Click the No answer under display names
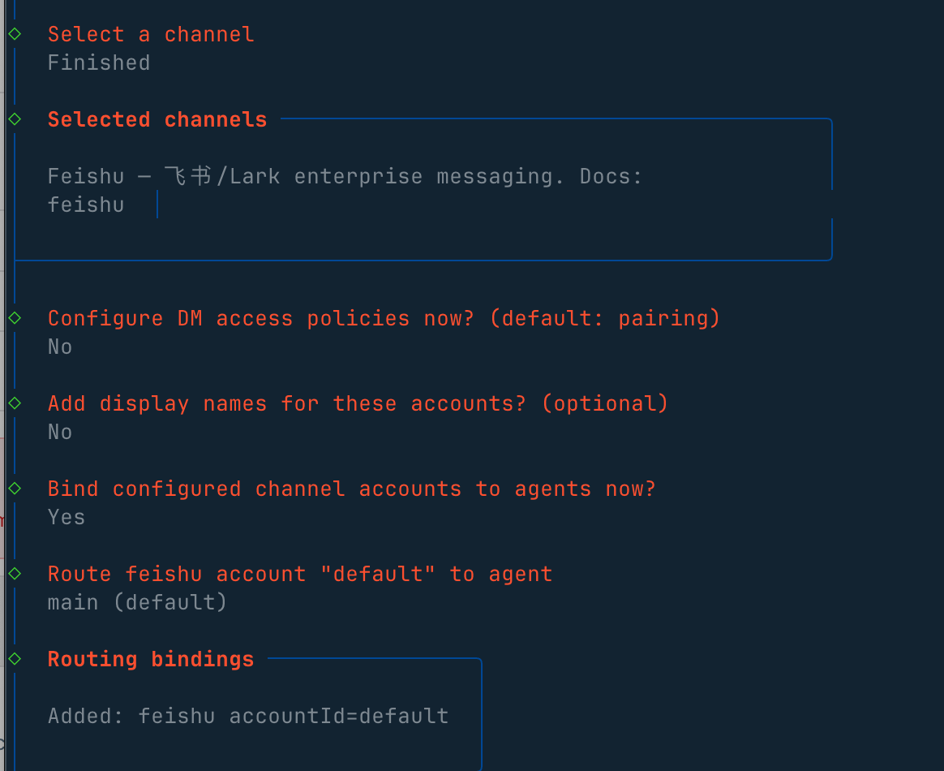944x771 pixels. (x=60, y=432)
